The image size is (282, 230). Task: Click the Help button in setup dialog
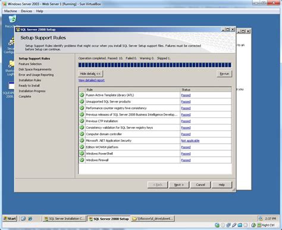tap(222, 185)
